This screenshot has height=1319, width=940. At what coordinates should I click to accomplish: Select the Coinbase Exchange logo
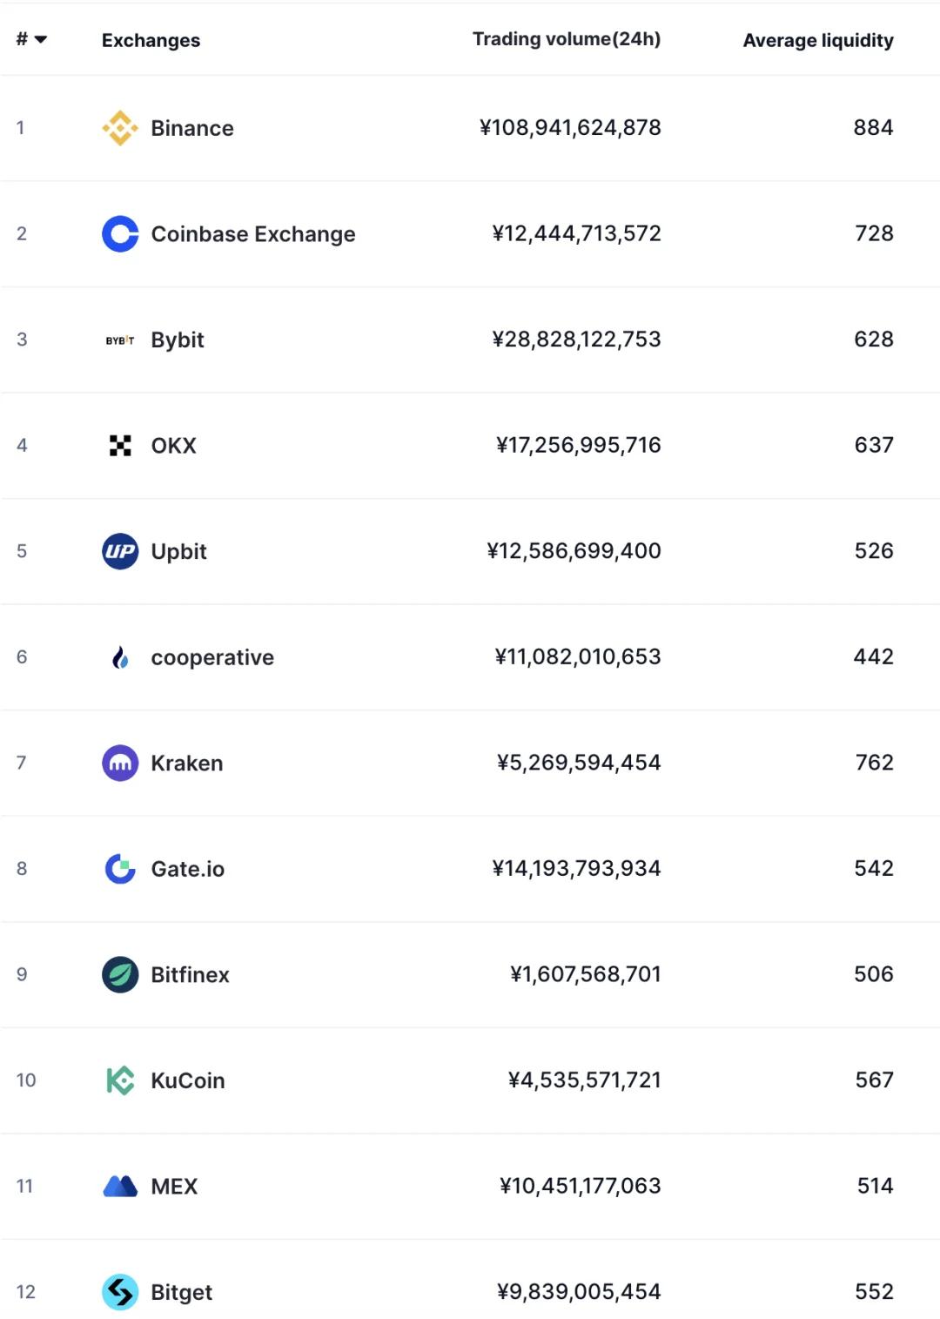coord(120,233)
